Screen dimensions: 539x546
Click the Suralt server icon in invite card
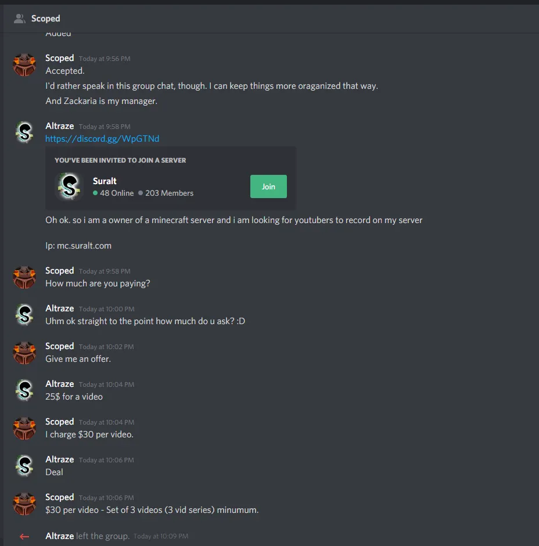pos(69,186)
